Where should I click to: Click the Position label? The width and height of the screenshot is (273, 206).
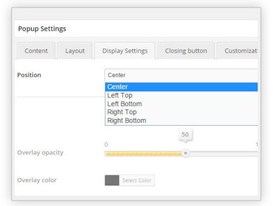(29, 75)
